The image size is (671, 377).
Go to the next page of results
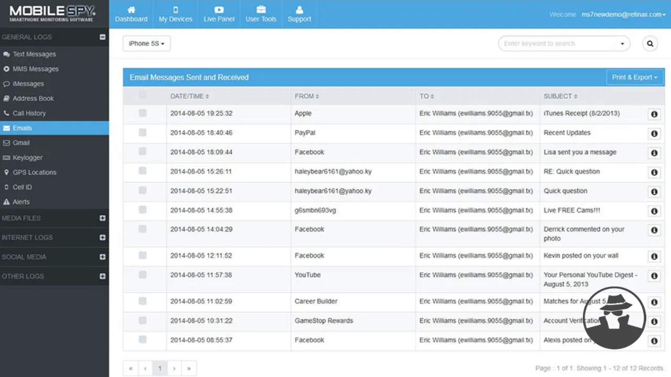pos(174,369)
